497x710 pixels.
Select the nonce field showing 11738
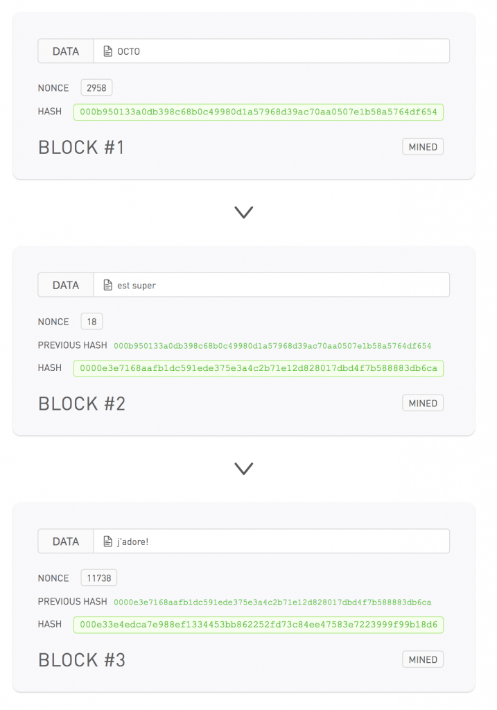[x=99, y=578]
